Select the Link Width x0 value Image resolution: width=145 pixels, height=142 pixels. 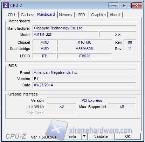coord(62,106)
